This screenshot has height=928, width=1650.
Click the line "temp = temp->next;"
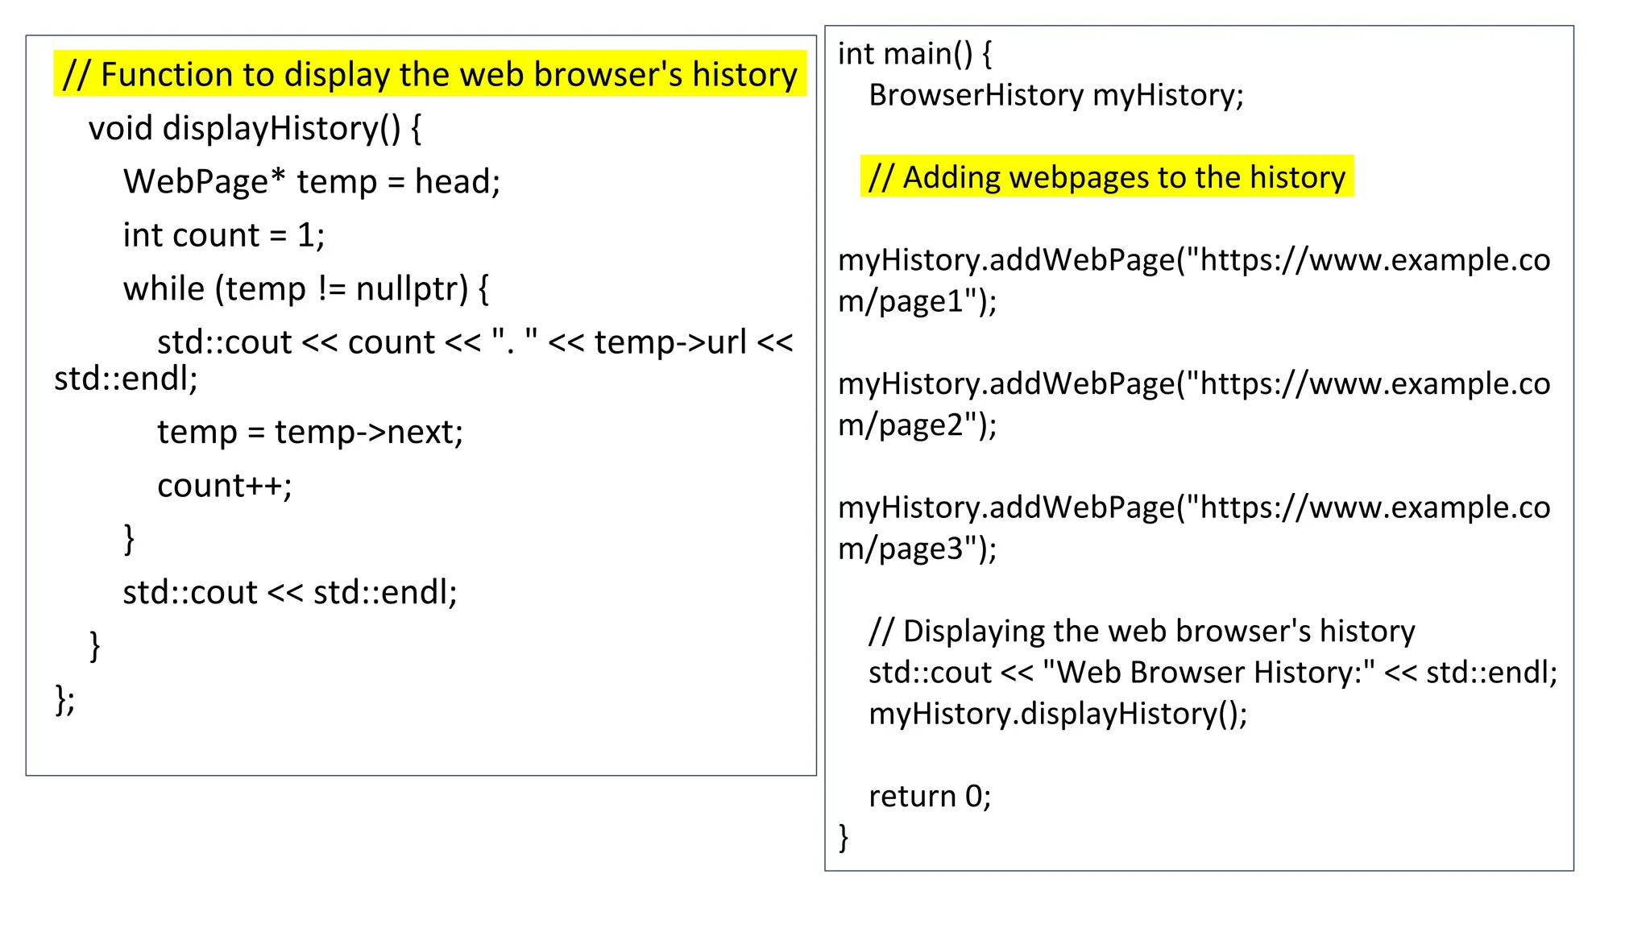pyautogui.click(x=310, y=433)
